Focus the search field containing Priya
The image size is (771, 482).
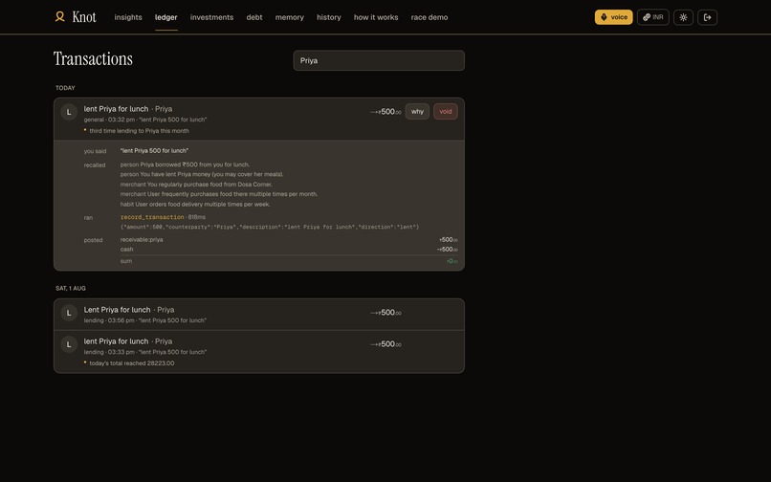click(x=379, y=60)
